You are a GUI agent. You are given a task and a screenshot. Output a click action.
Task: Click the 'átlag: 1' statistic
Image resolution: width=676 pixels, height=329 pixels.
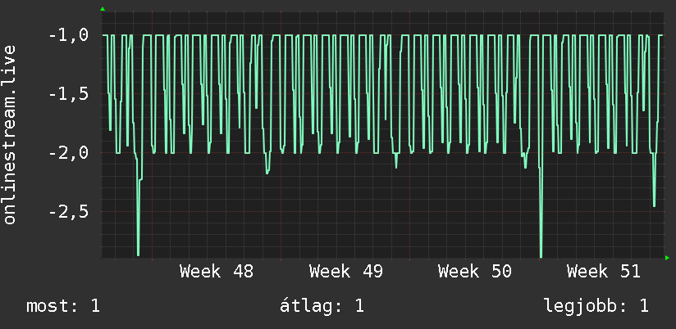[x=322, y=306]
